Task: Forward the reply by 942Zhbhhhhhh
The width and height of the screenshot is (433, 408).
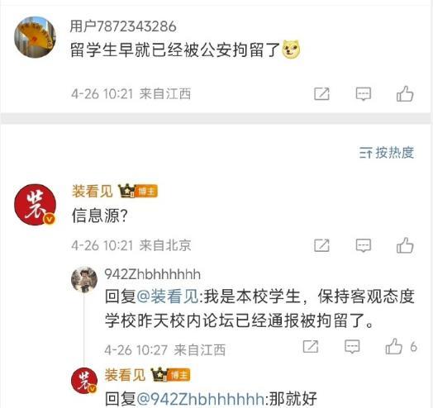Action: (x=311, y=346)
